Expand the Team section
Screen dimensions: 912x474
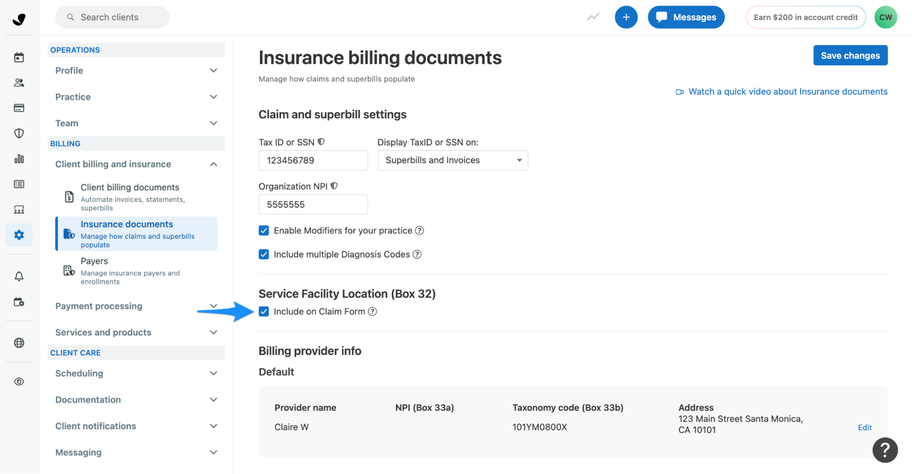[136, 124]
